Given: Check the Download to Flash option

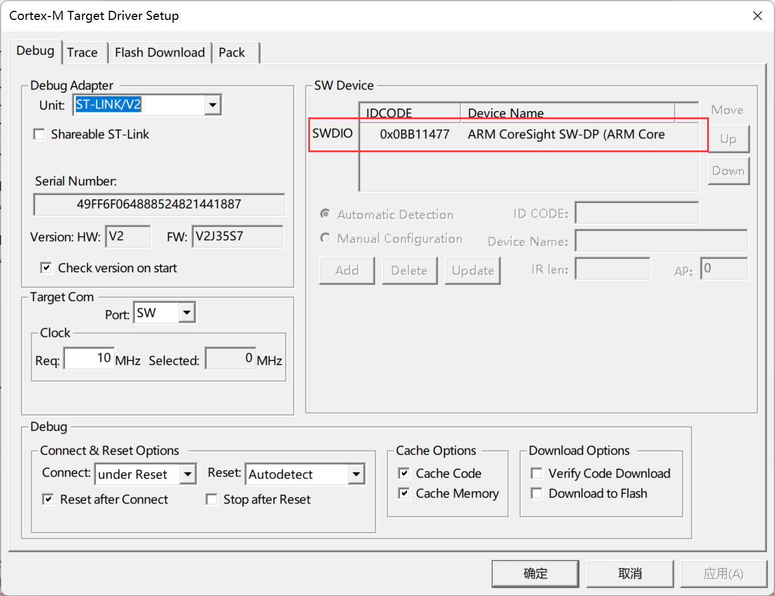Looking at the screenshot, I should tap(536, 493).
